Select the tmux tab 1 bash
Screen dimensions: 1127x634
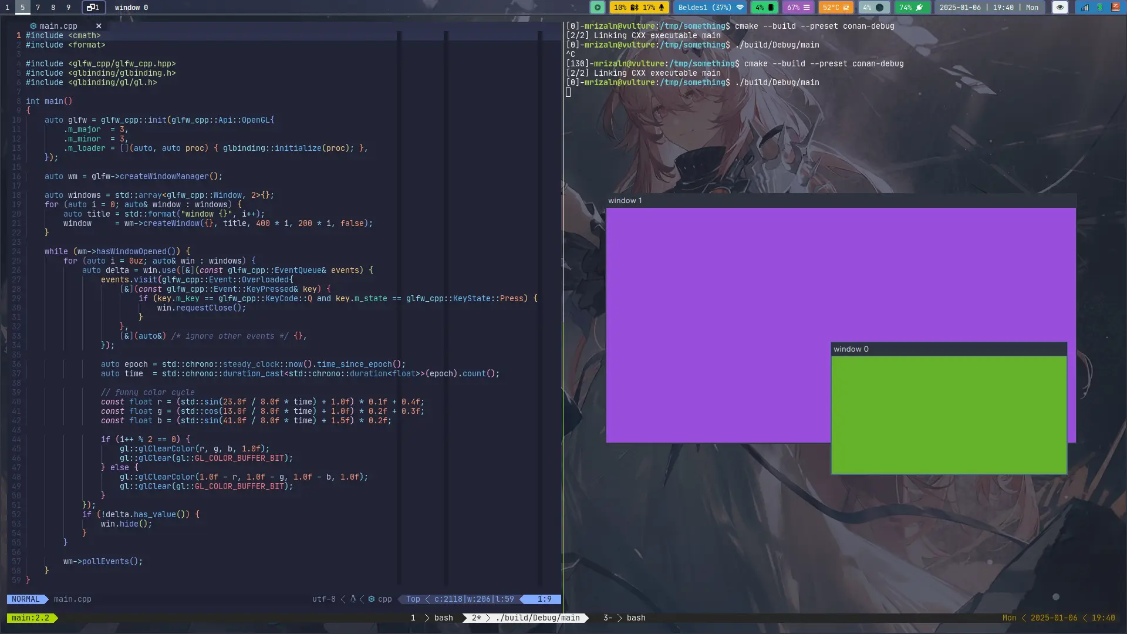pos(433,618)
